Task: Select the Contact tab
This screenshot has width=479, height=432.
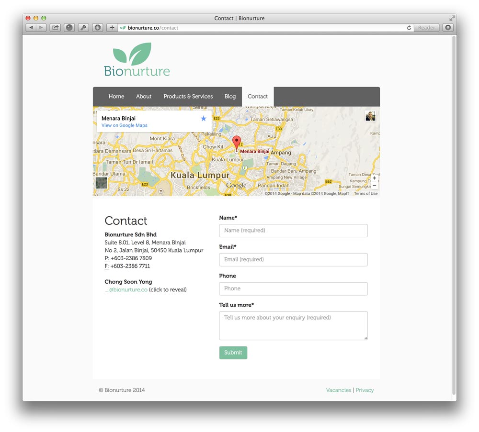Action: point(258,97)
